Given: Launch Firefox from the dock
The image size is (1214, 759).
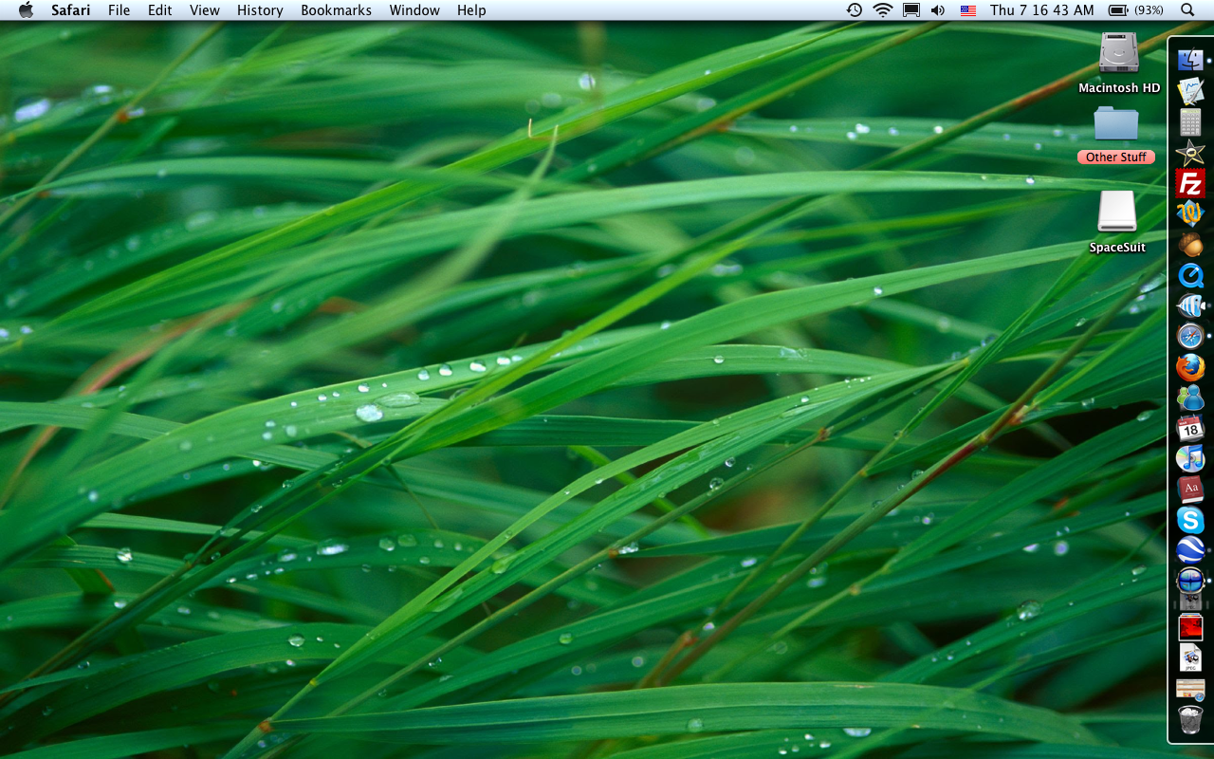Looking at the screenshot, I should pos(1189,367).
